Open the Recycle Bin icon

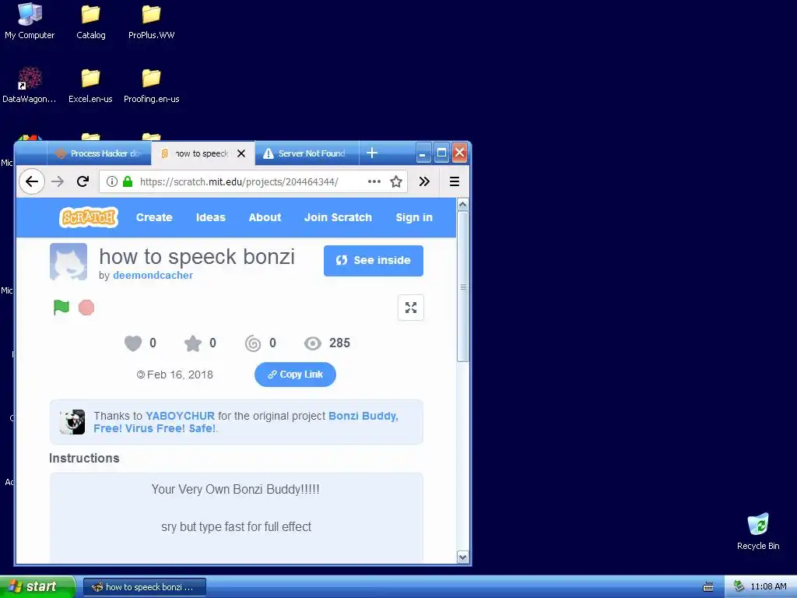point(758,532)
